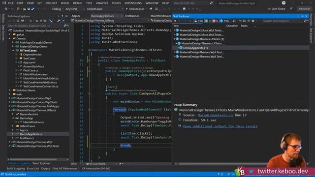This screenshot has width=315, height=177.
Task: Toggle the passed tests filter showing 0
Action: 208,21
